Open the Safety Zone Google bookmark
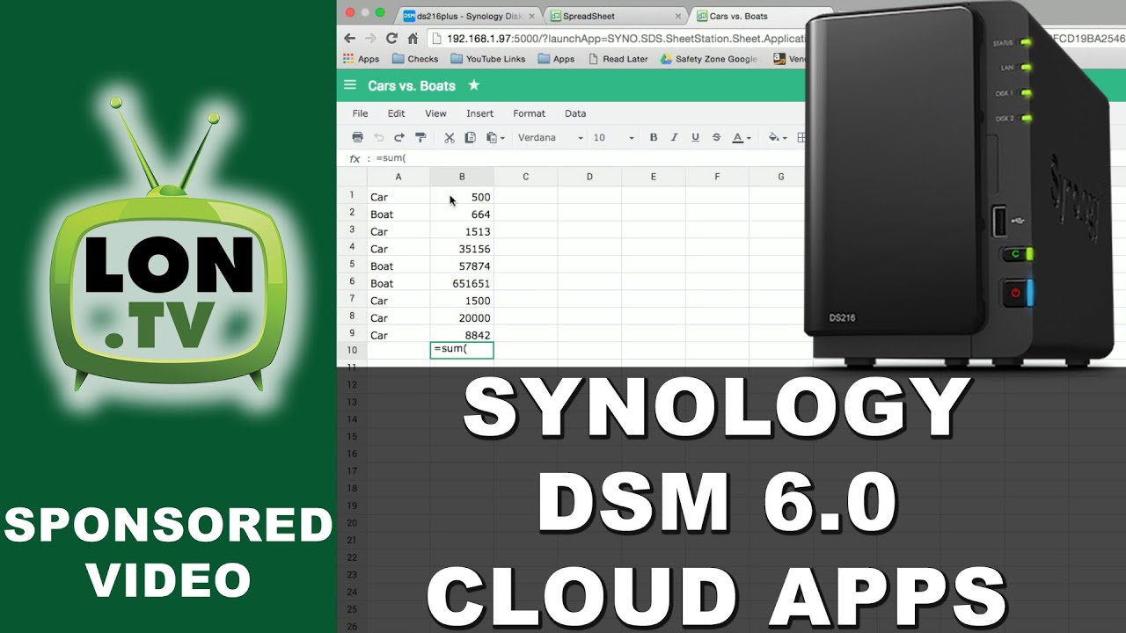Viewport: 1126px width, 633px height. [x=709, y=59]
